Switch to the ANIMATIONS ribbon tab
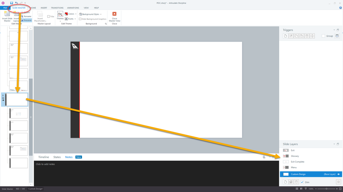The height and width of the screenshot is (192, 343). [x=73, y=8]
